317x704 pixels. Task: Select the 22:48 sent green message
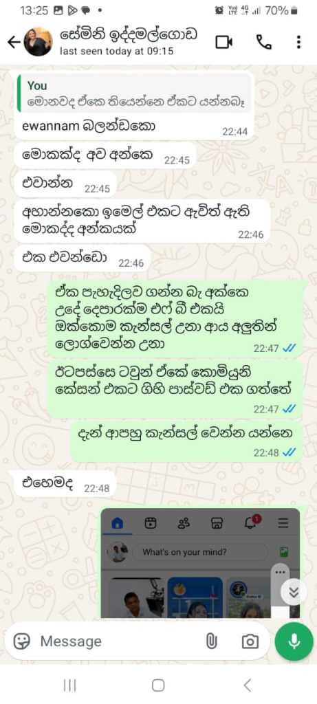click(186, 441)
